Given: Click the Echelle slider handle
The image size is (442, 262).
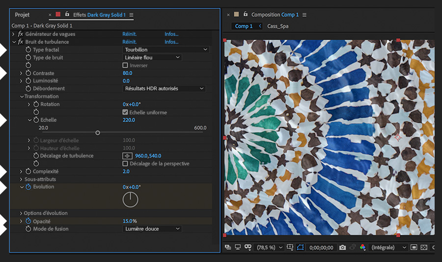Looking at the screenshot, I should tap(98, 132).
